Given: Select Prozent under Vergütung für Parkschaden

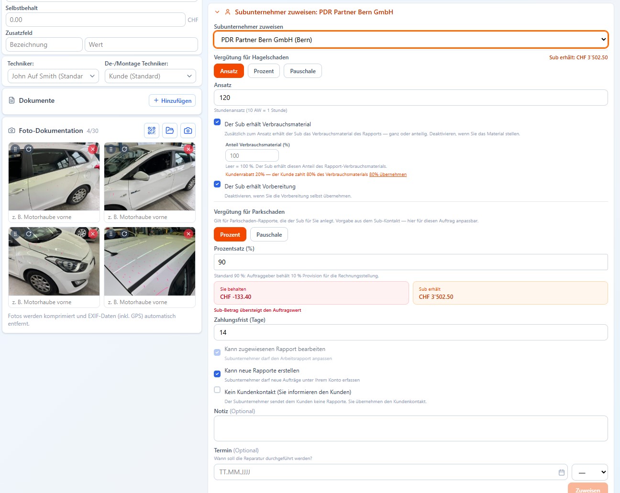Looking at the screenshot, I should pos(230,235).
